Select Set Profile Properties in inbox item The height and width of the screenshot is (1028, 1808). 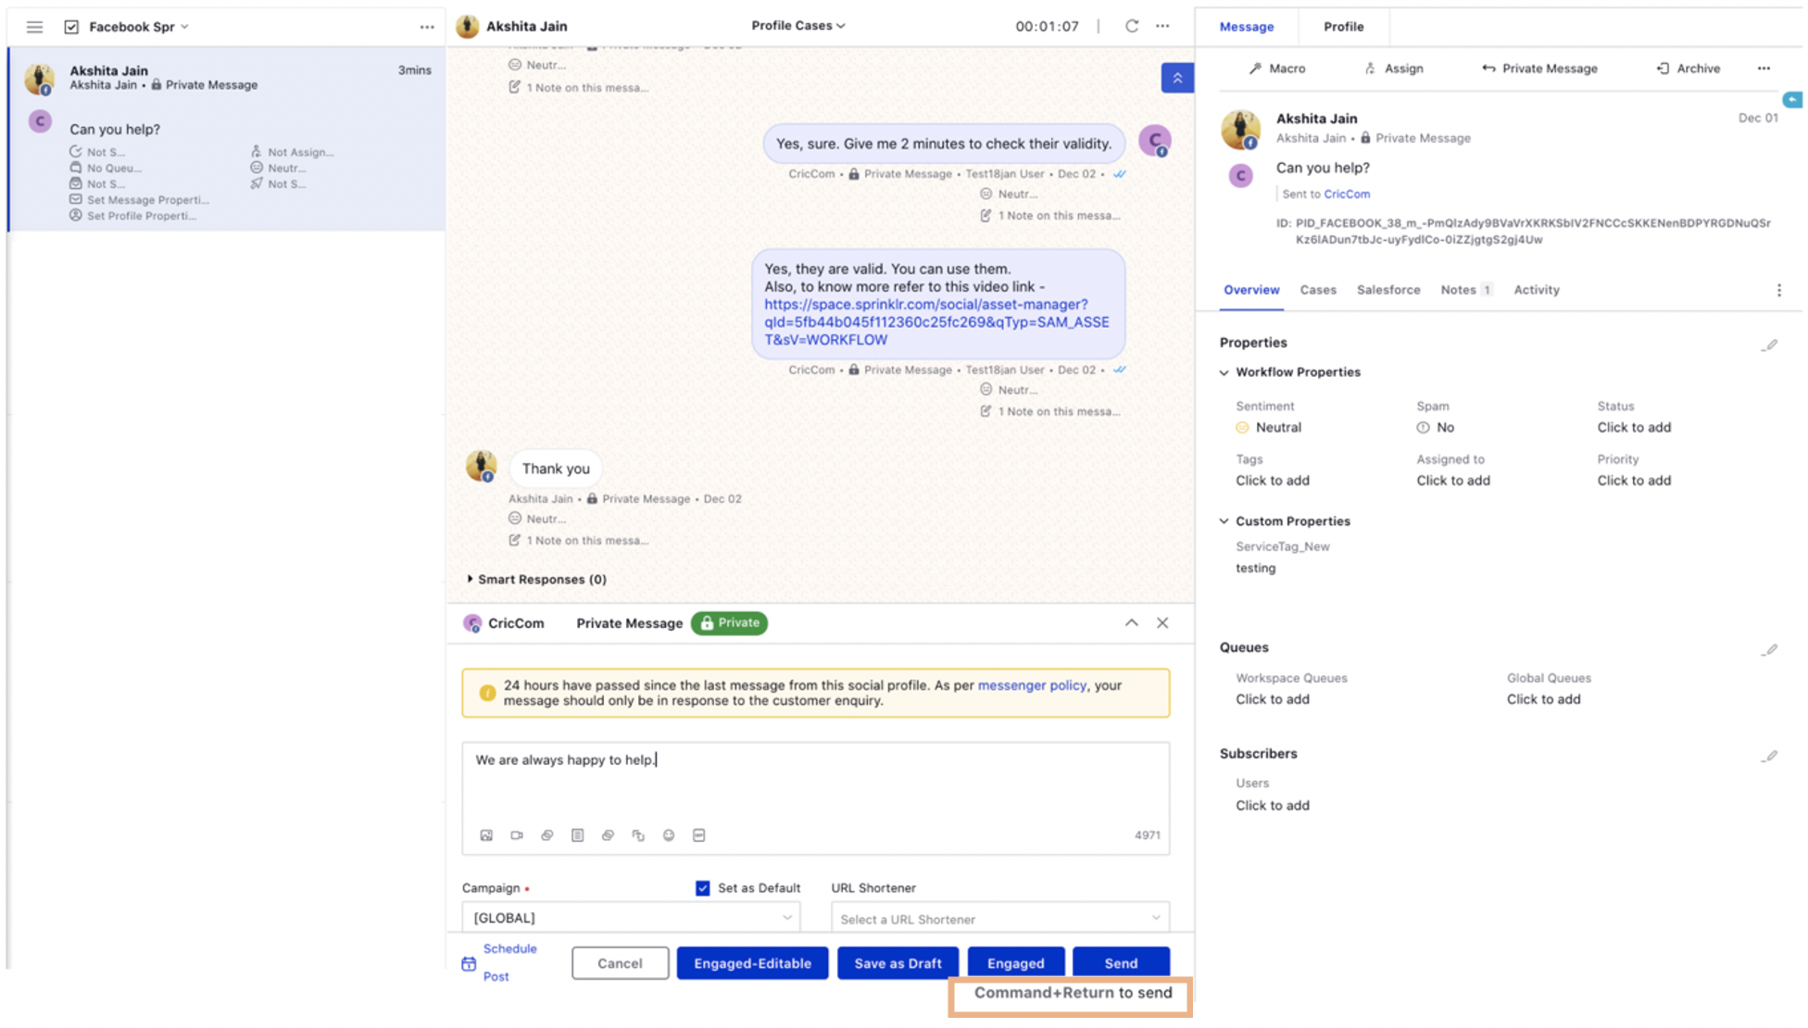click(132, 216)
